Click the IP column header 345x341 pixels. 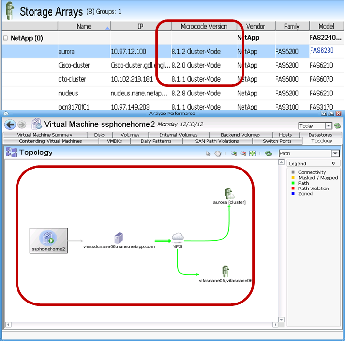click(x=140, y=26)
